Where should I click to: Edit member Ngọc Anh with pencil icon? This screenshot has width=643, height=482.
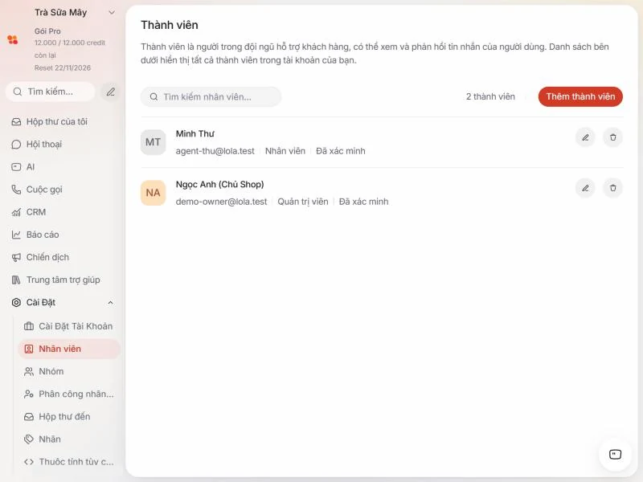point(585,188)
